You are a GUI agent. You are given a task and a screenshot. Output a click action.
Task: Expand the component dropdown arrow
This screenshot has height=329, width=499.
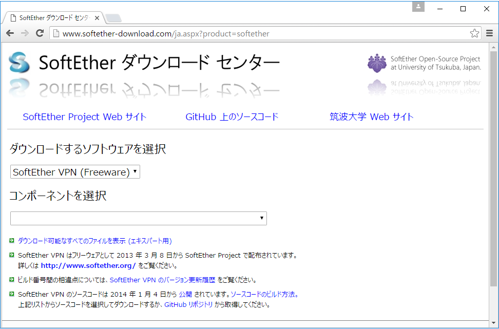coord(261,218)
